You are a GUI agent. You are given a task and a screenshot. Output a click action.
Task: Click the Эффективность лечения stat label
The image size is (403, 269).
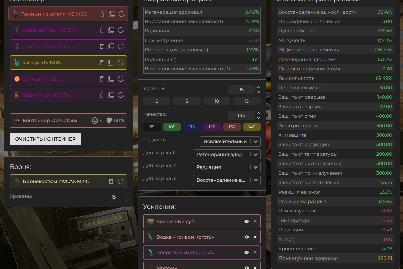point(309,50)
